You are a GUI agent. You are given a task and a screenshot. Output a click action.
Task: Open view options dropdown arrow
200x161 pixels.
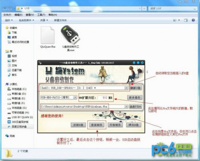click(179, 20)
